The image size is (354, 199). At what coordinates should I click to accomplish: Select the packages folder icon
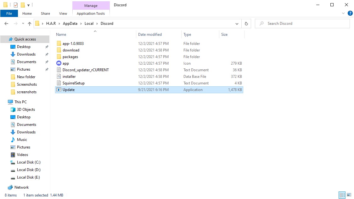(59, 57)
